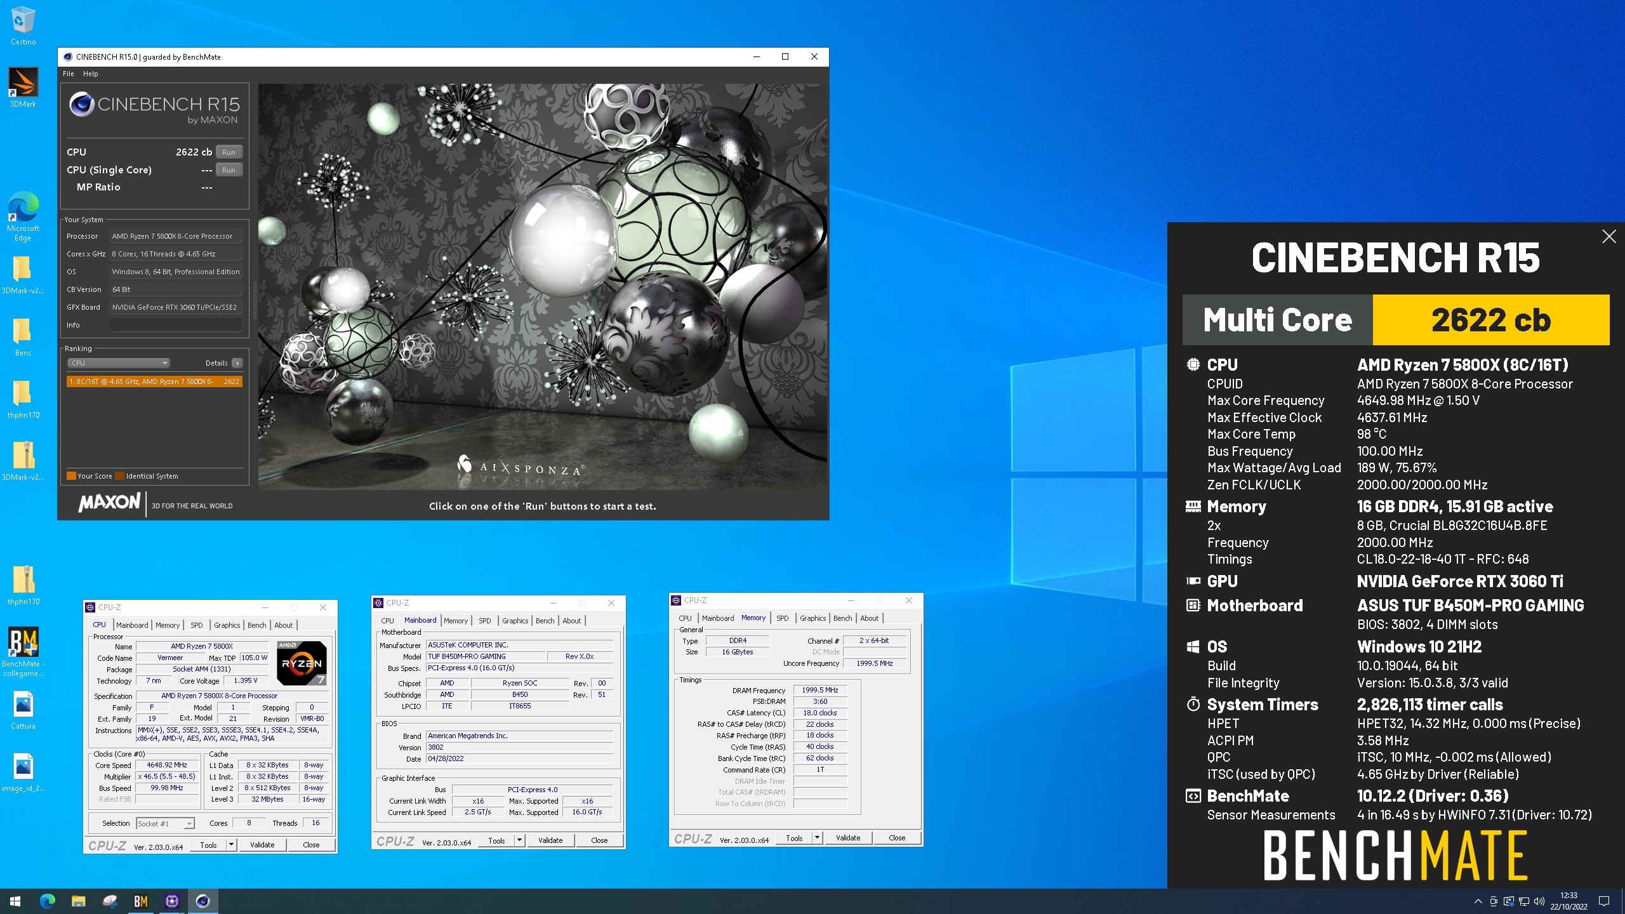Launch the BenchMate desktop shortcut
This screenshot has width=1625, height=914.
click(x=23, y=652)
